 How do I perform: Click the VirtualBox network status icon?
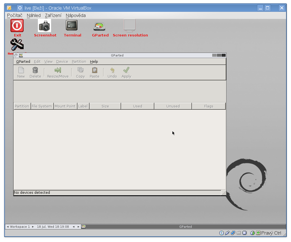coord(233,233)
